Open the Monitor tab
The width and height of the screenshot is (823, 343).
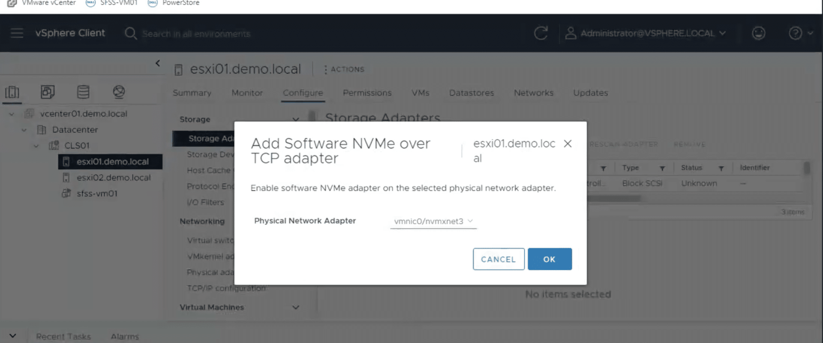click(x=247, y=93)
